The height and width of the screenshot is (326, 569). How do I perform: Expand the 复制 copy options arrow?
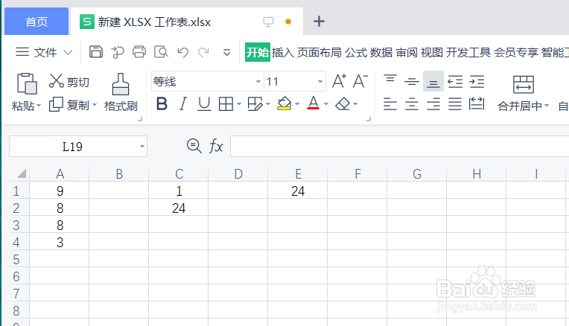(95, 105)
